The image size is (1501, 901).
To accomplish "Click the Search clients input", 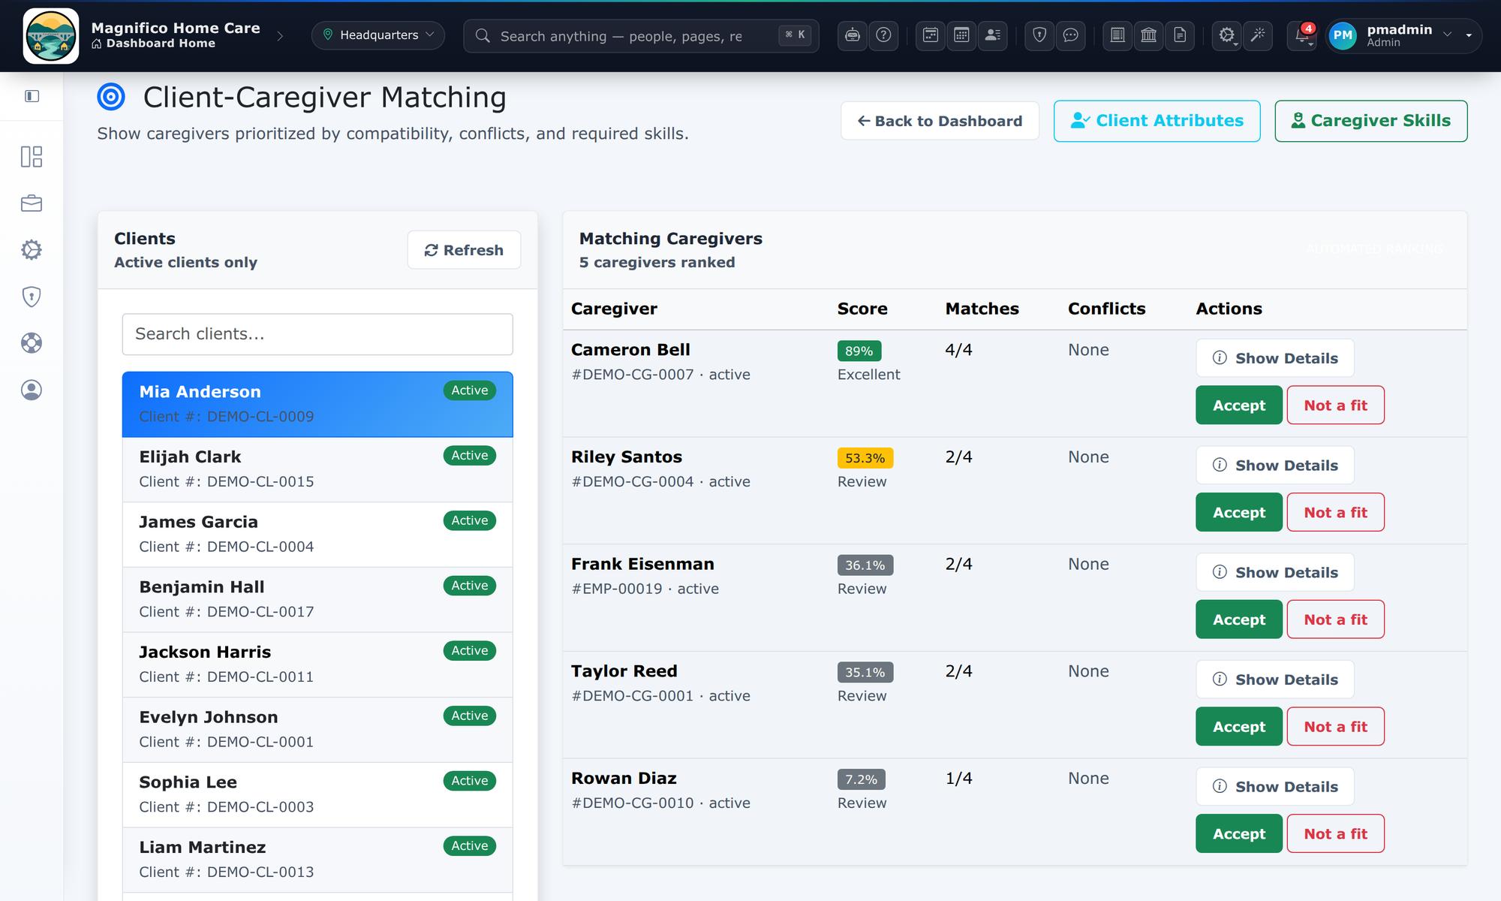I will tap(317, 334).
